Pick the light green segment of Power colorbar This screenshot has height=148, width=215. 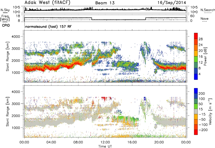(x=196, y=59)
